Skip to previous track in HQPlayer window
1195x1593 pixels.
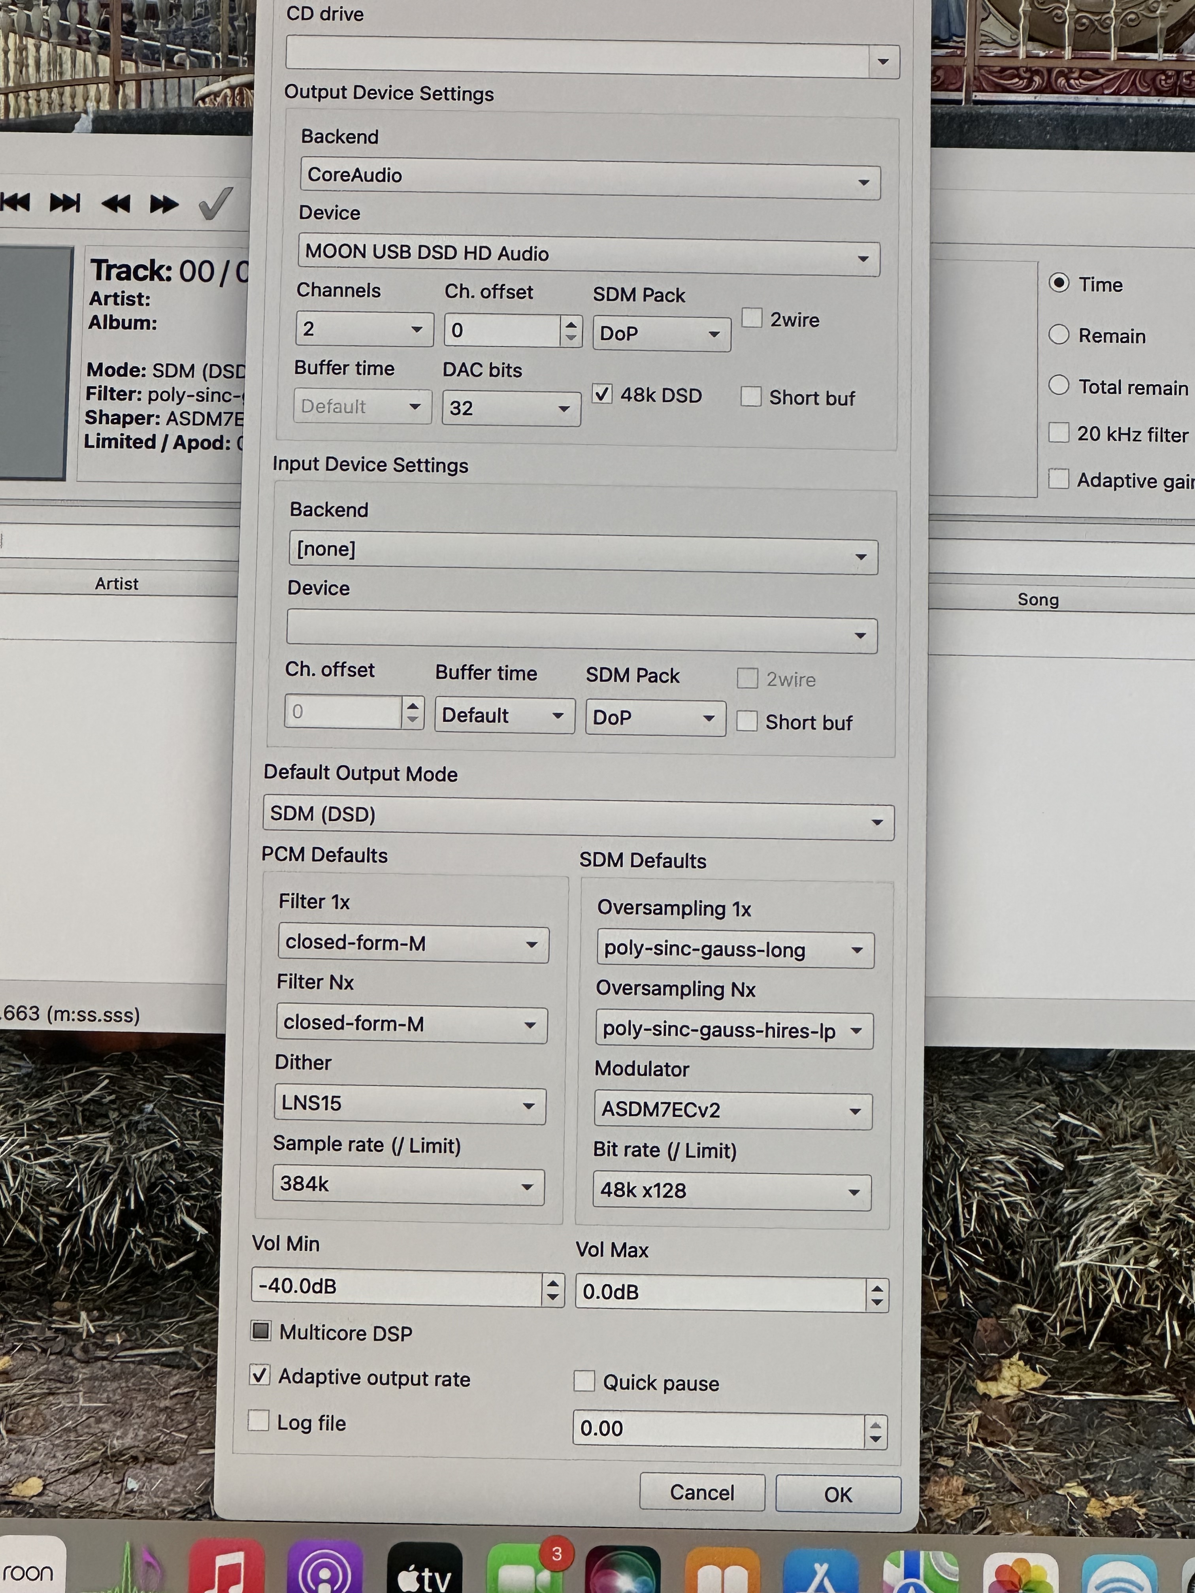pos(16,203)
